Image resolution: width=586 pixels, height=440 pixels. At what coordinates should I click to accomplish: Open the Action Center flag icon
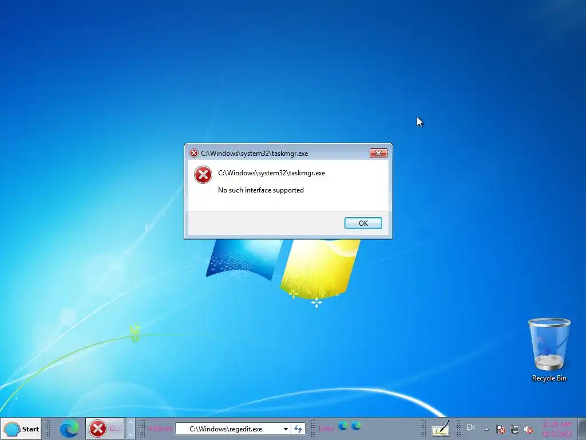[x=500, y=429]
